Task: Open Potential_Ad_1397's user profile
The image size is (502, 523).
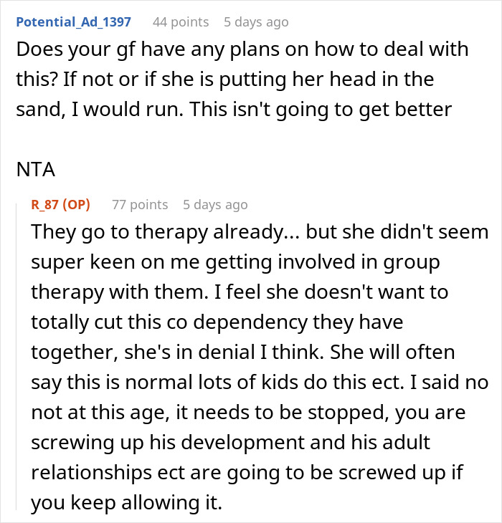Action: point(74,21)
